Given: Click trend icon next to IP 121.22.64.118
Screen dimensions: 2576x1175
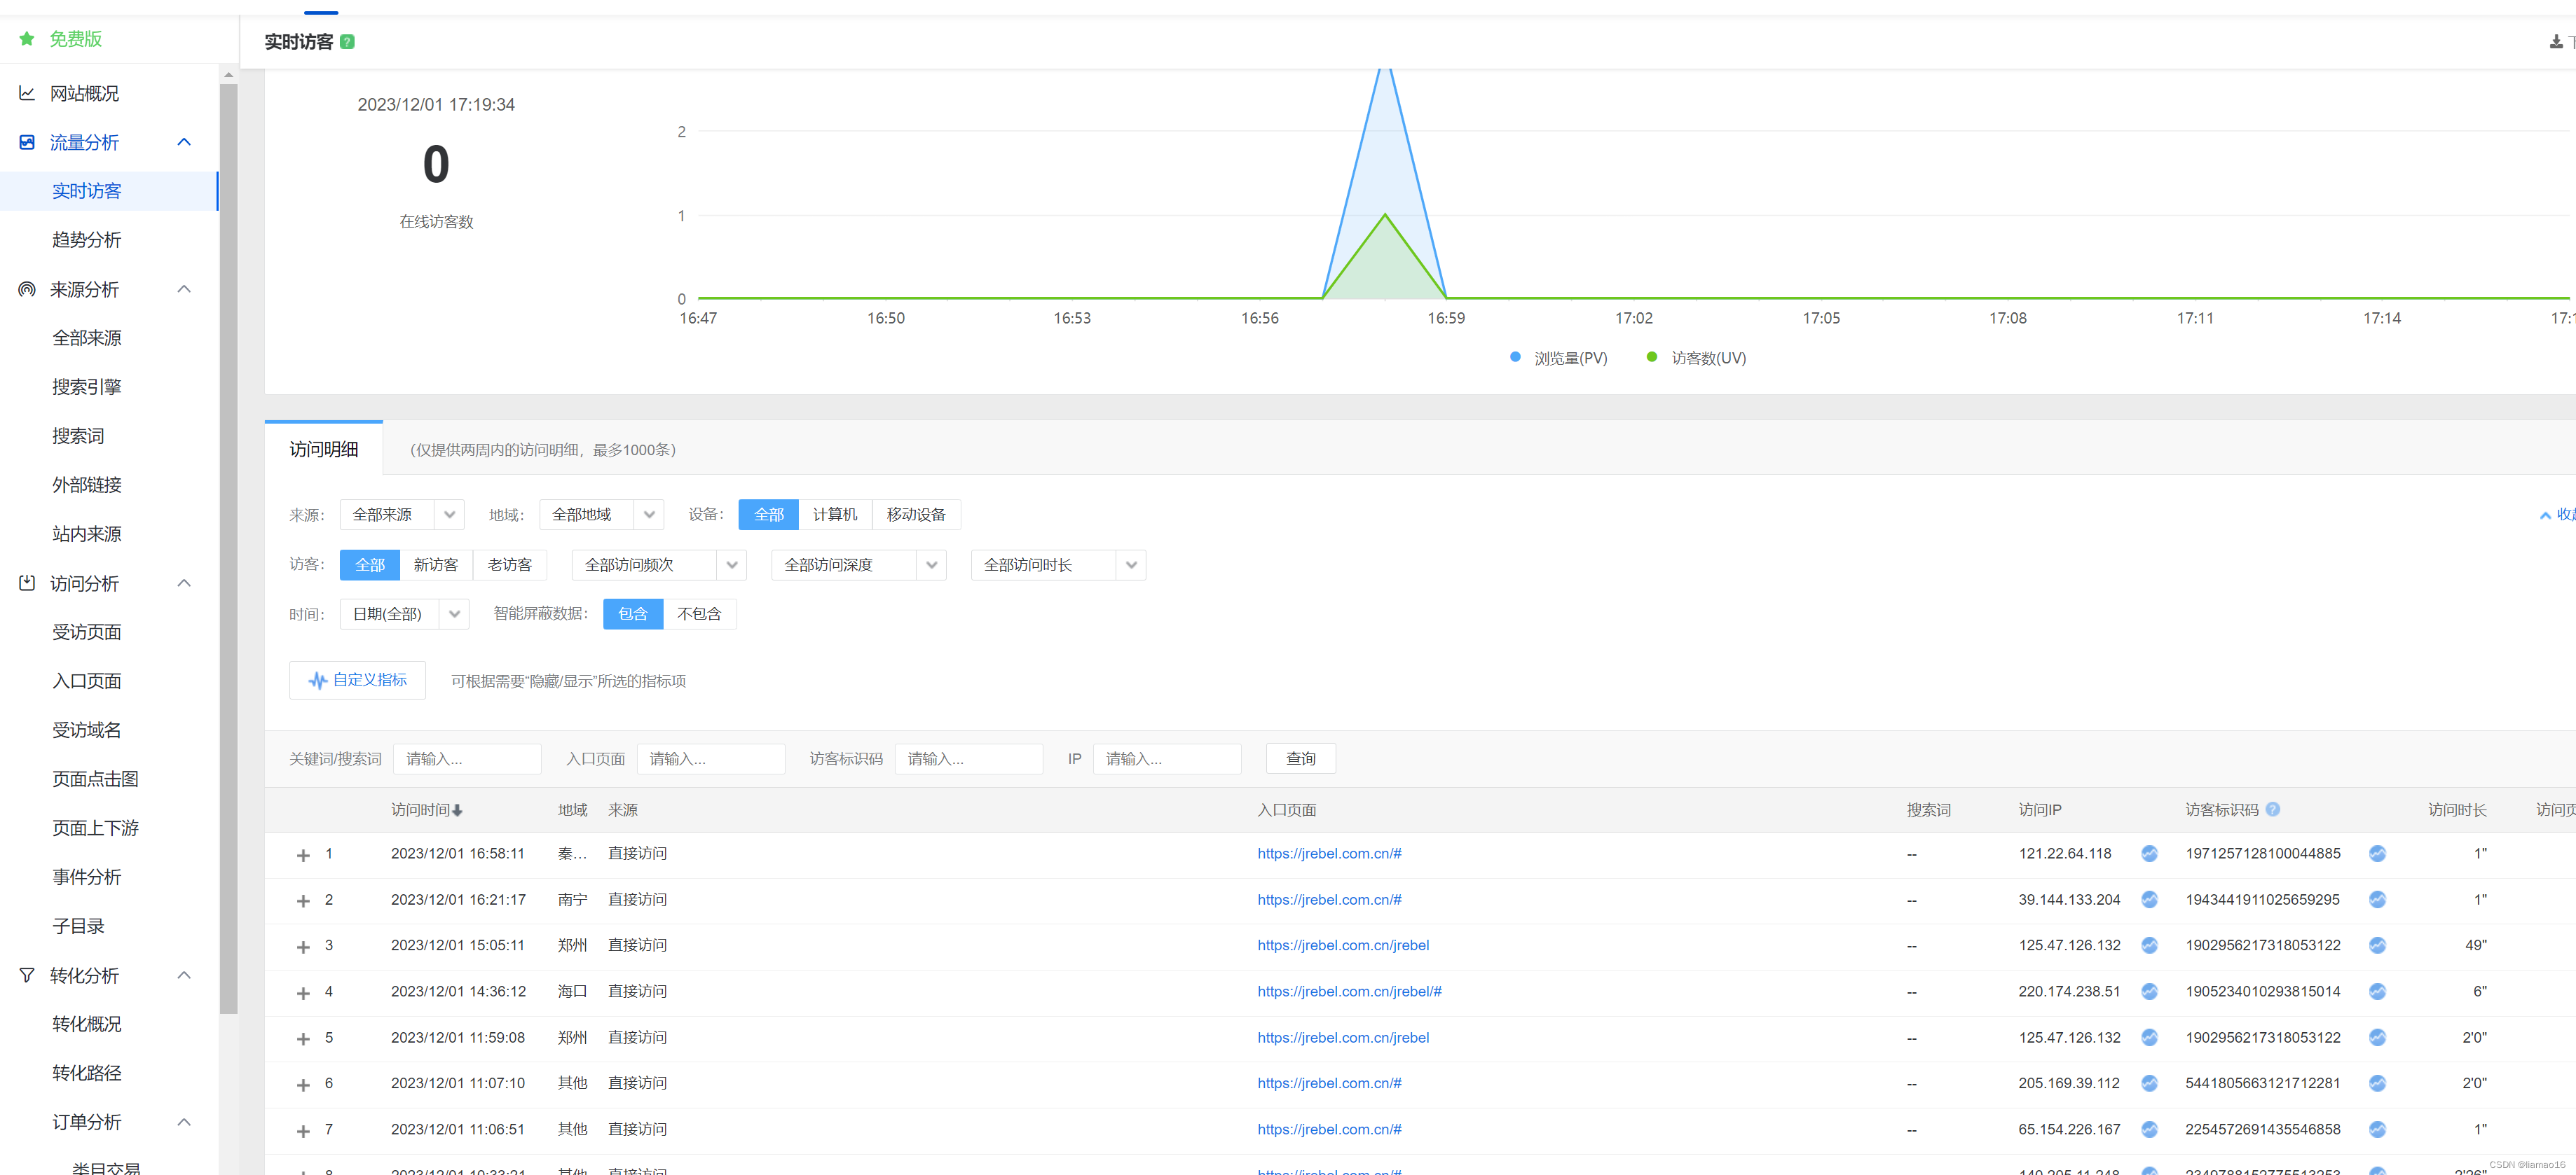Looking at the screenshot, I should (2148, 854).
